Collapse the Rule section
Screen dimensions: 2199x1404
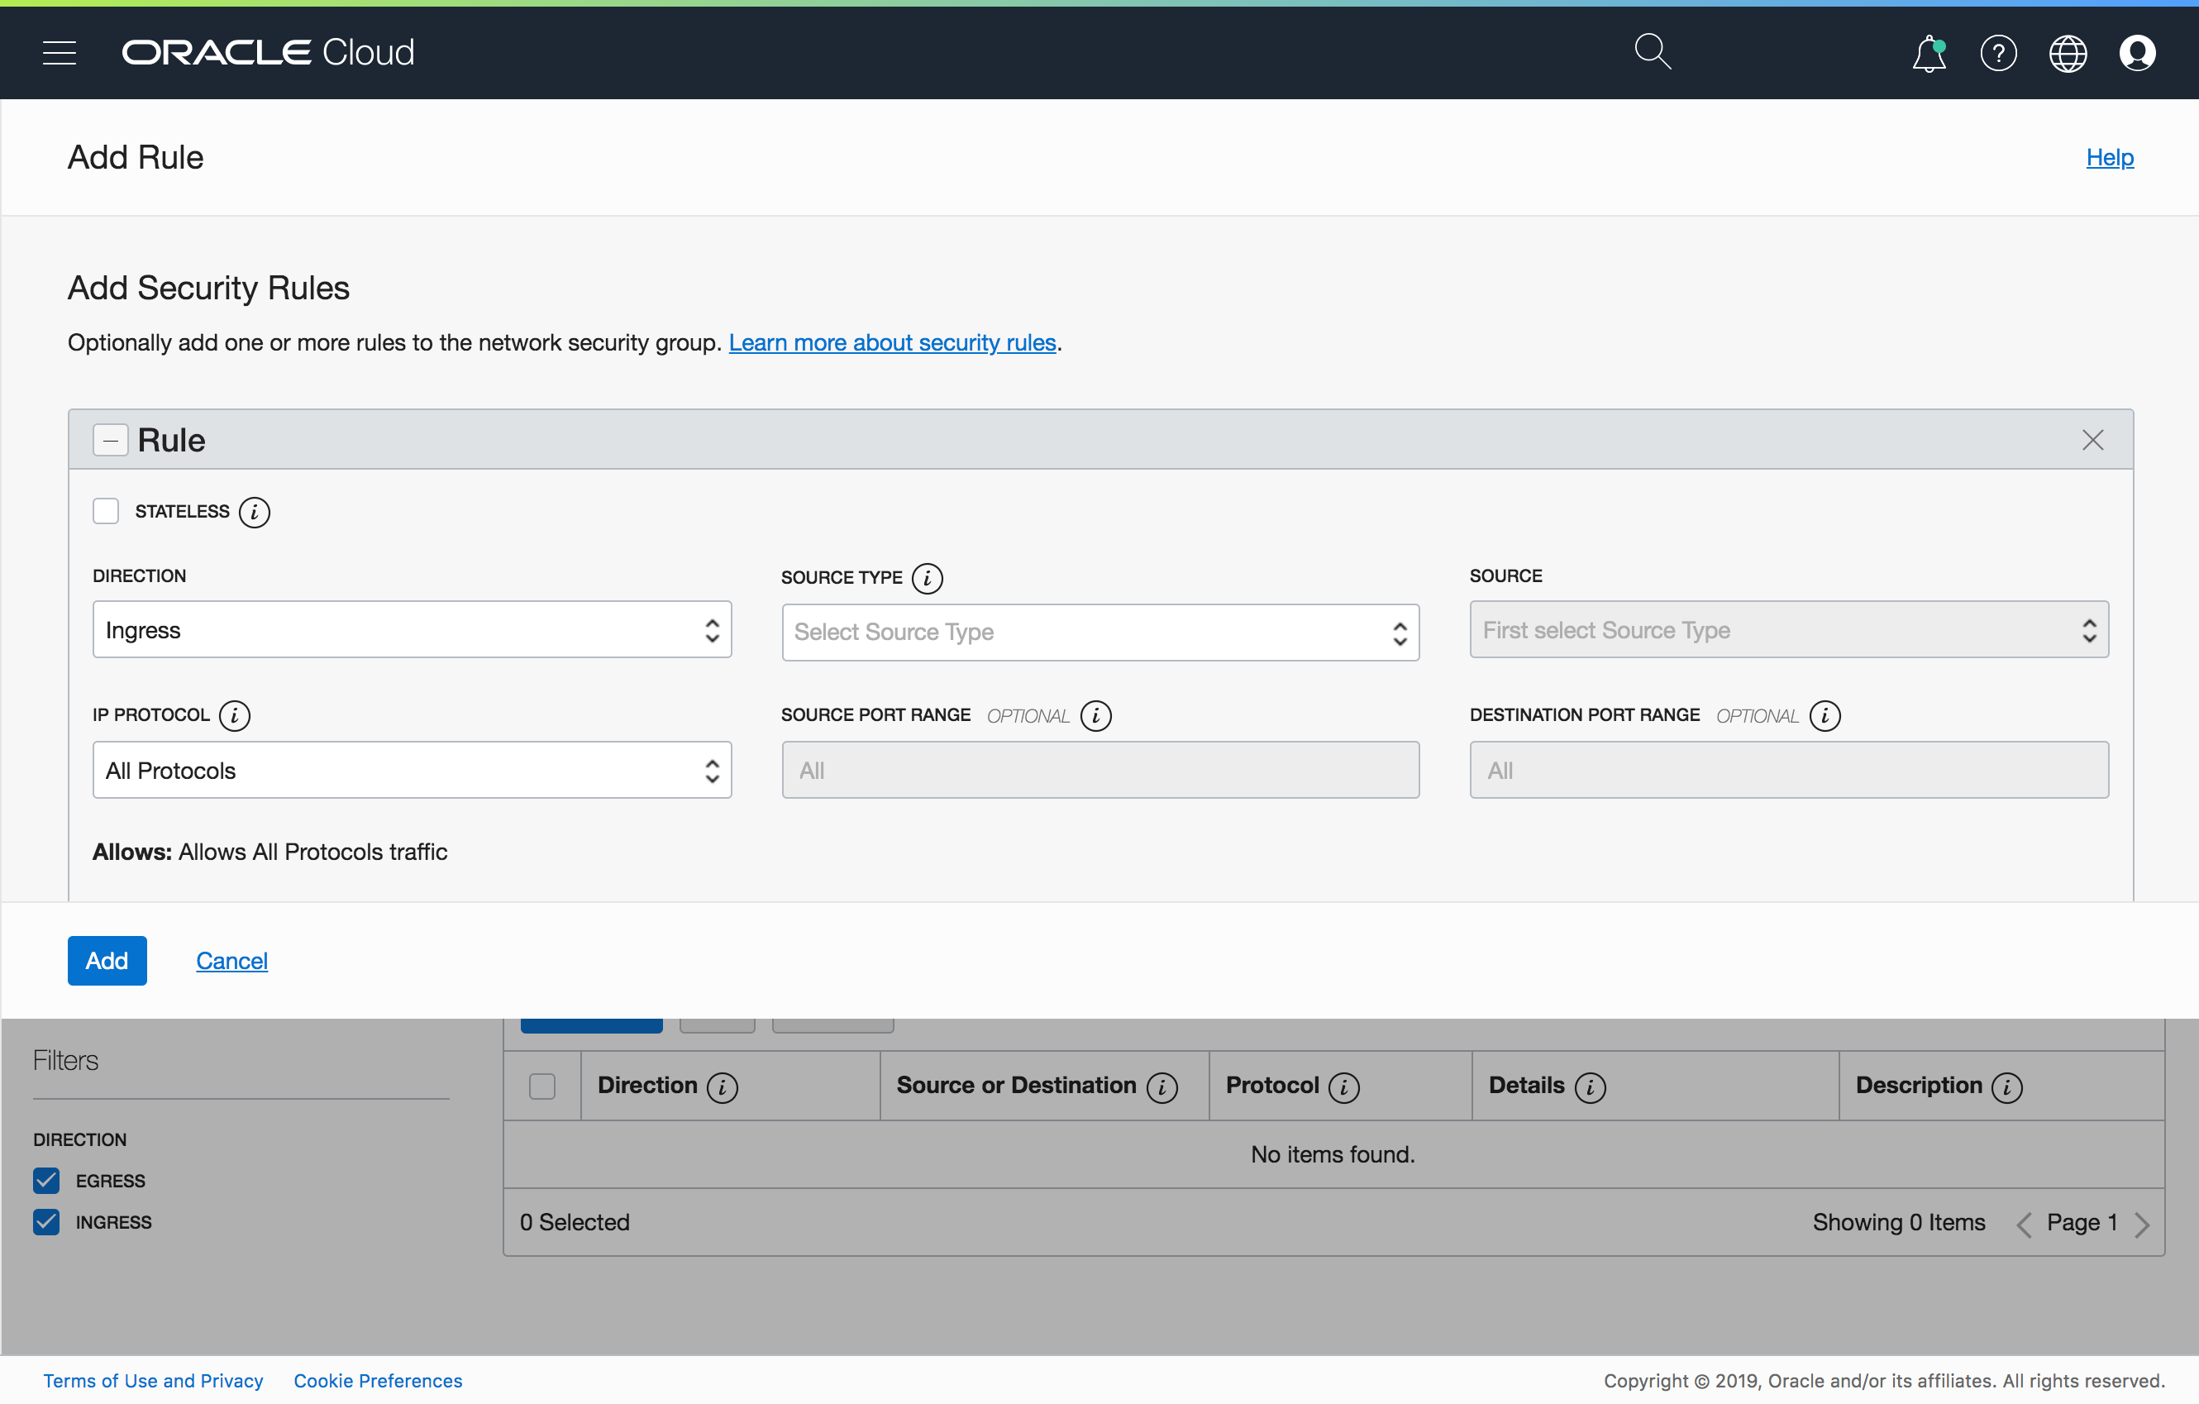click(110, 440)
